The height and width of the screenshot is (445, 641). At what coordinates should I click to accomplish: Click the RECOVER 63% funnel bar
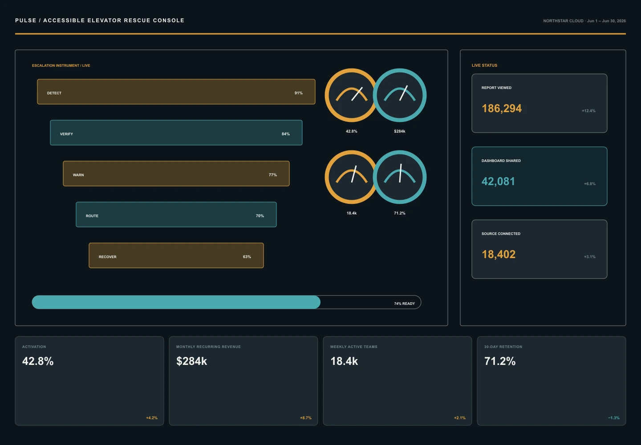tap(176, 255)
